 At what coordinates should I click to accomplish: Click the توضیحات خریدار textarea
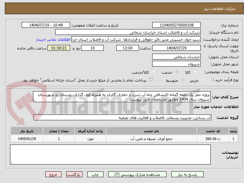[110, 155]
